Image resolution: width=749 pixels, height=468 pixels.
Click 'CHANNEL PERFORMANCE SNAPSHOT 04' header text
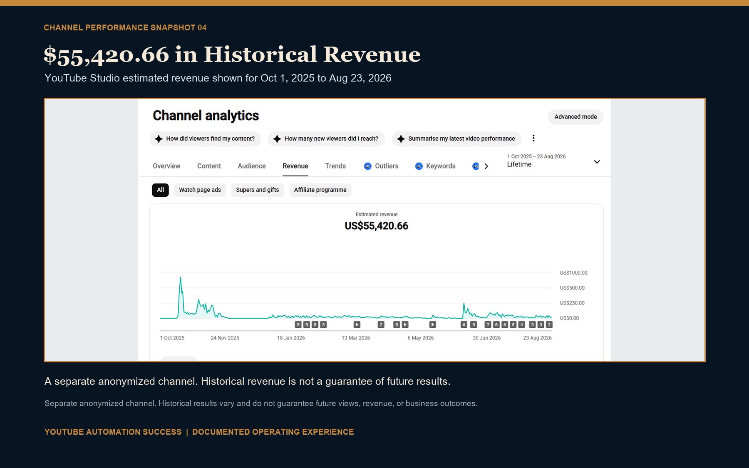[125, 28]
